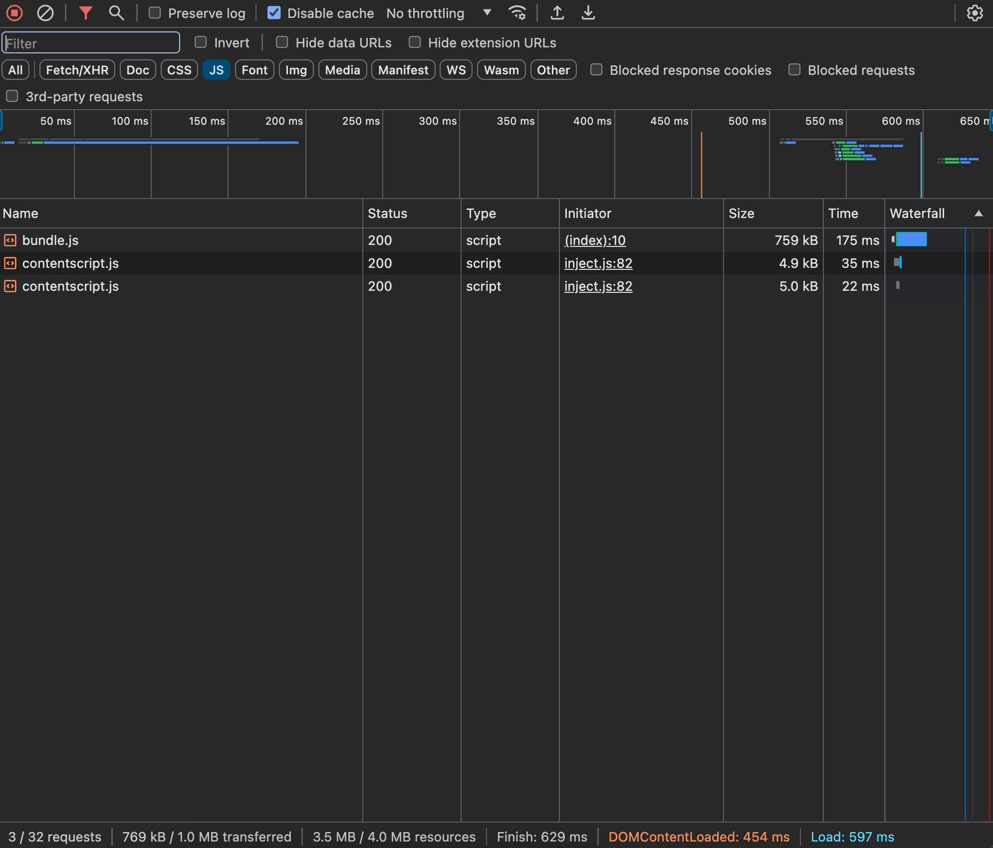
Task: Switch to the Fetch/XHR filter tab
Action: [77, 70]
